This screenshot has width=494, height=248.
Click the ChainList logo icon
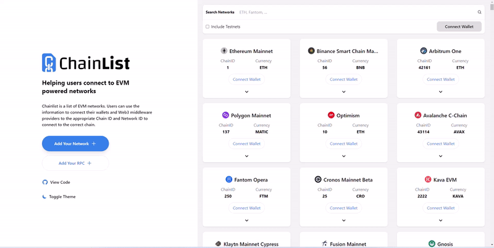point(49,63)
